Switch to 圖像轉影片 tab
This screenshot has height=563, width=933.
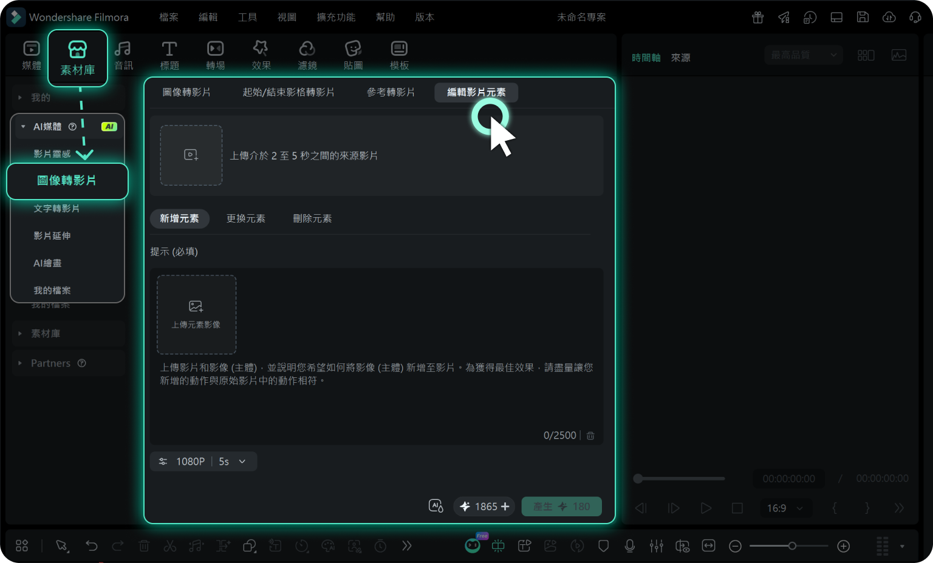click(186, 92)
